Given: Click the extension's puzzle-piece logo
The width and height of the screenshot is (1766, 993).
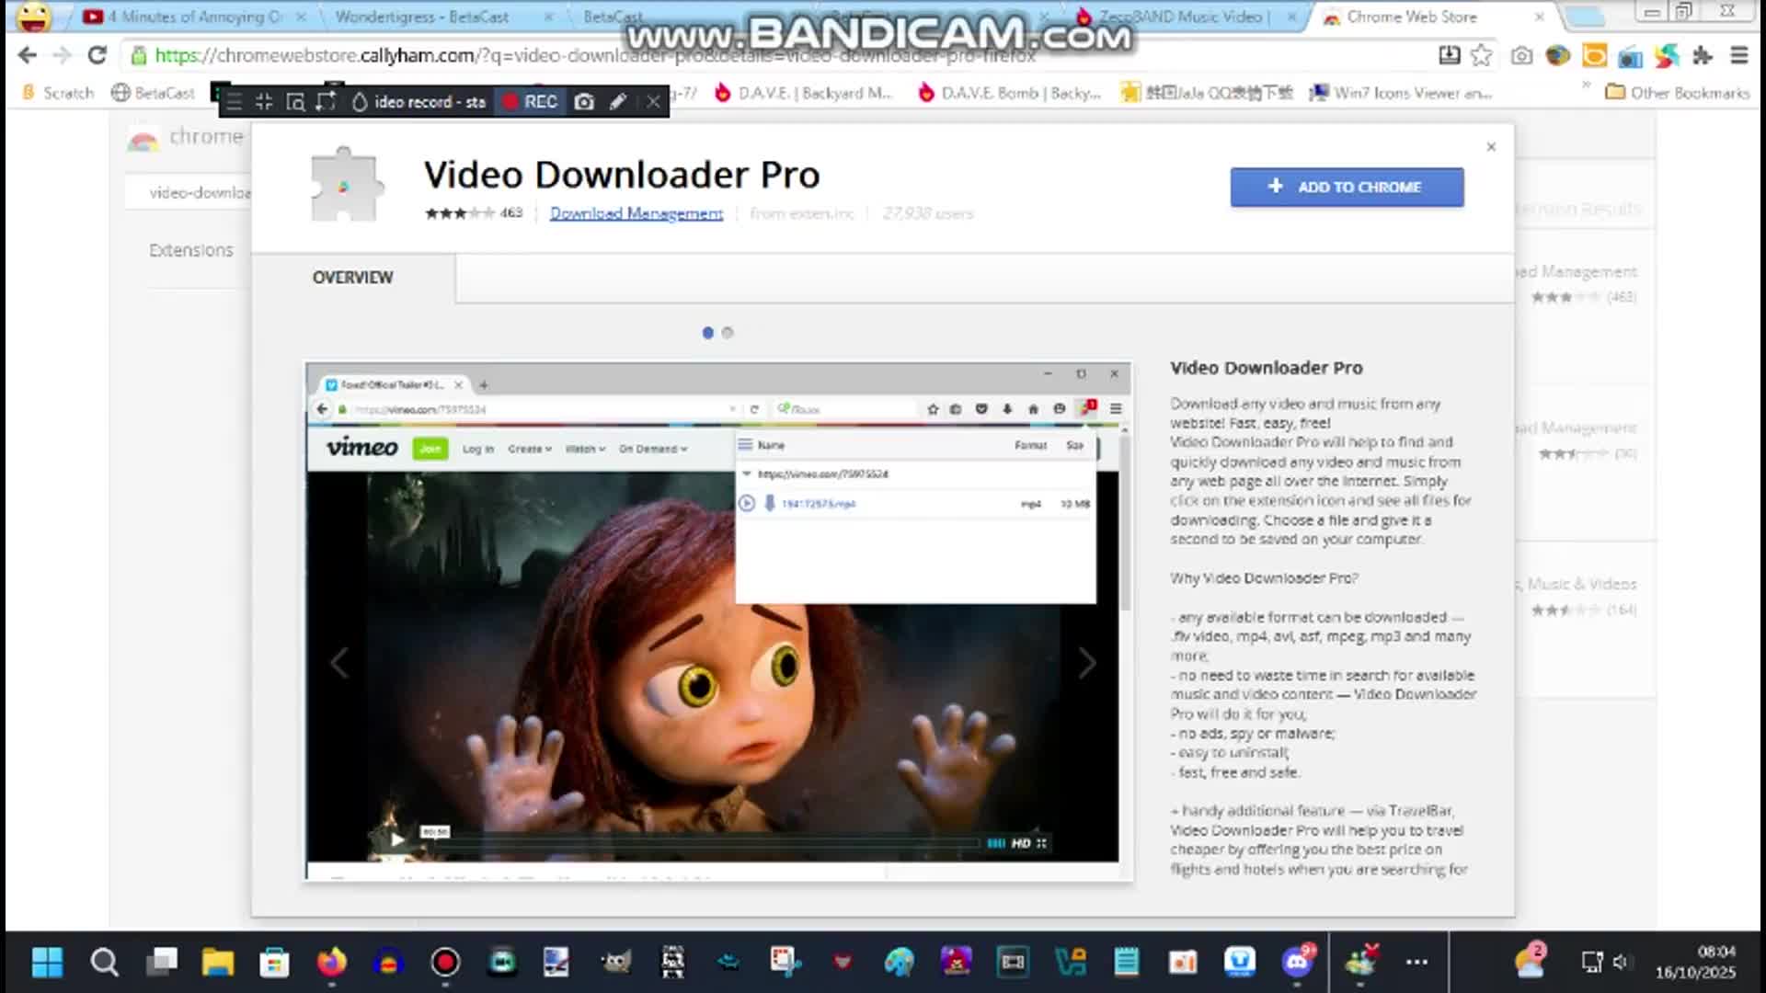Looking at the screenshot, I should [345, 185].
